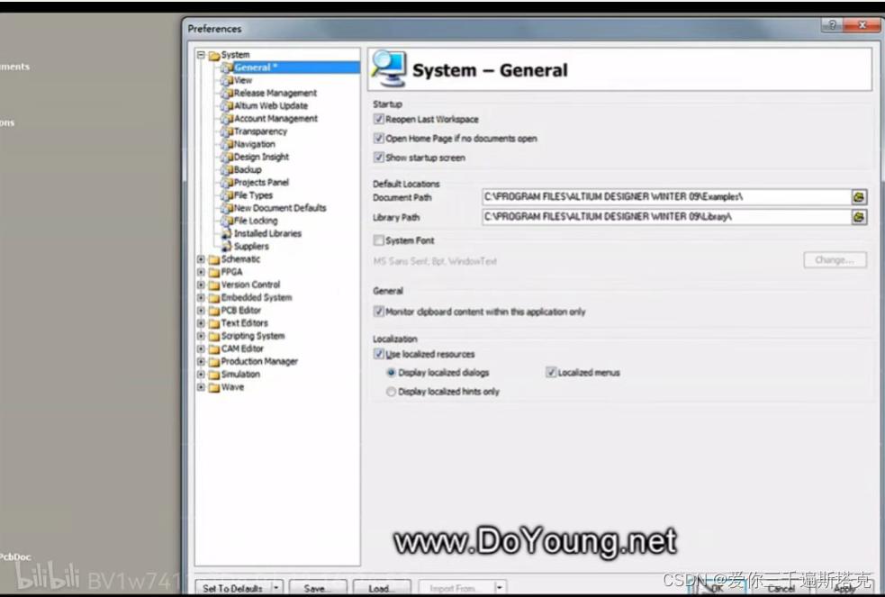Expand the FPGA tree node

(x=201, y=272)
